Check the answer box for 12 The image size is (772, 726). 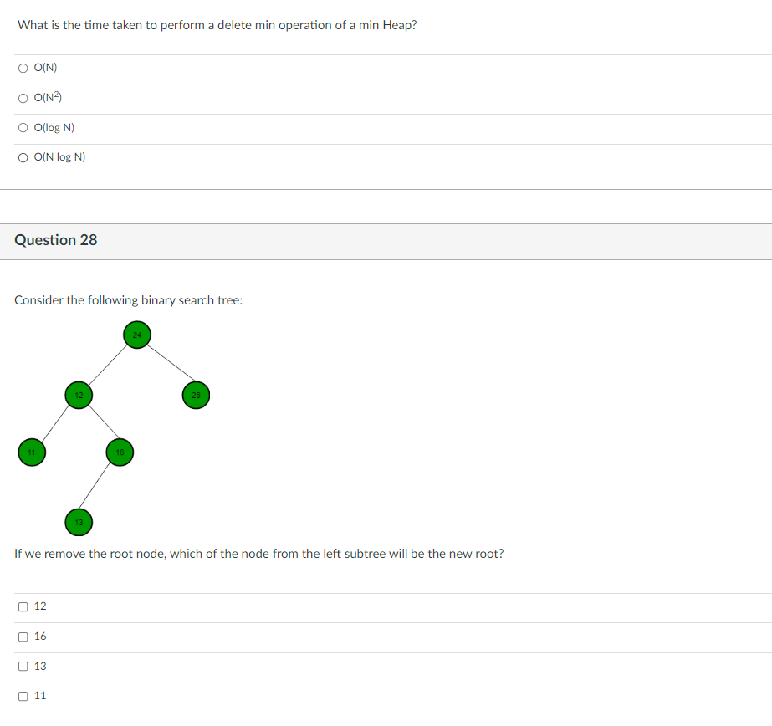click(x=23, y=606)
